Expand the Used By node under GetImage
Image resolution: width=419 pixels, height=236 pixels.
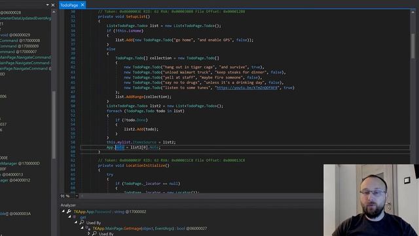point(89,233)
